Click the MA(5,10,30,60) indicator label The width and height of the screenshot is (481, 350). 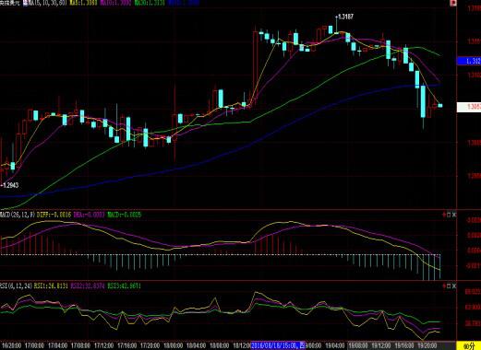tap(47, 3)
